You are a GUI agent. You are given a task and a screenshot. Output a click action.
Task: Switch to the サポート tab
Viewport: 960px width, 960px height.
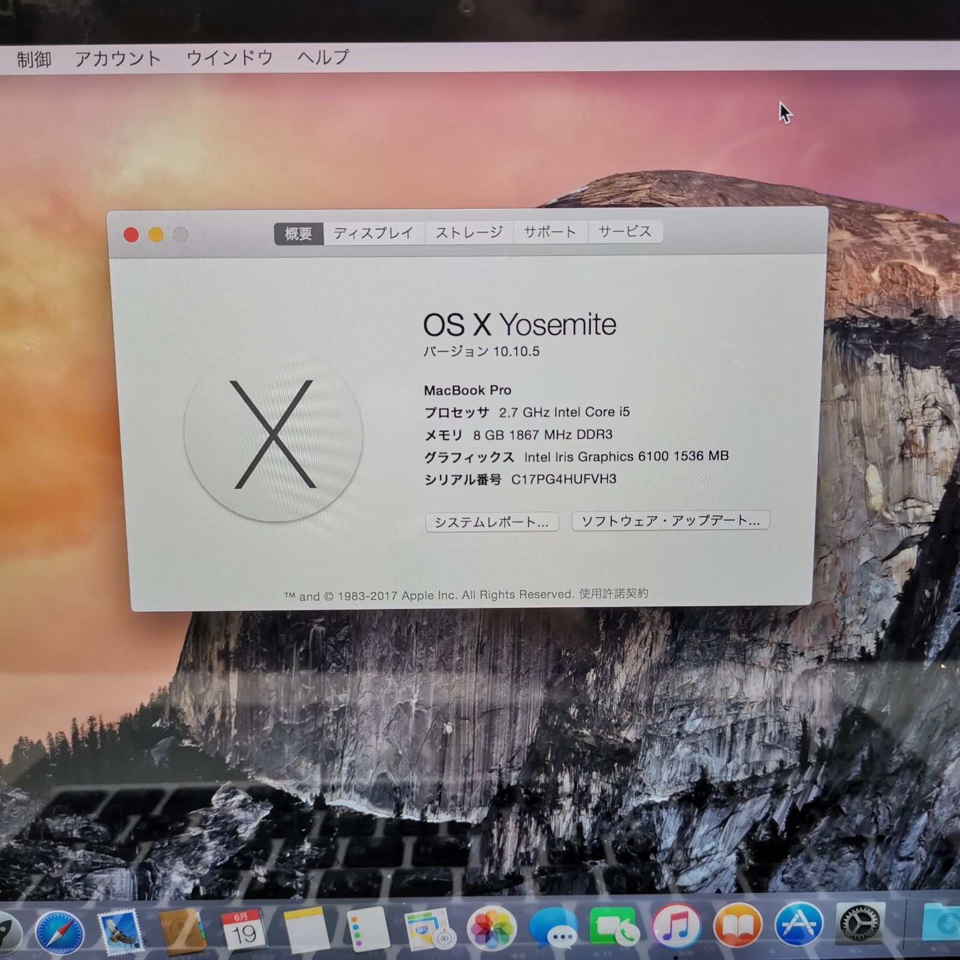tap(550, 232)
